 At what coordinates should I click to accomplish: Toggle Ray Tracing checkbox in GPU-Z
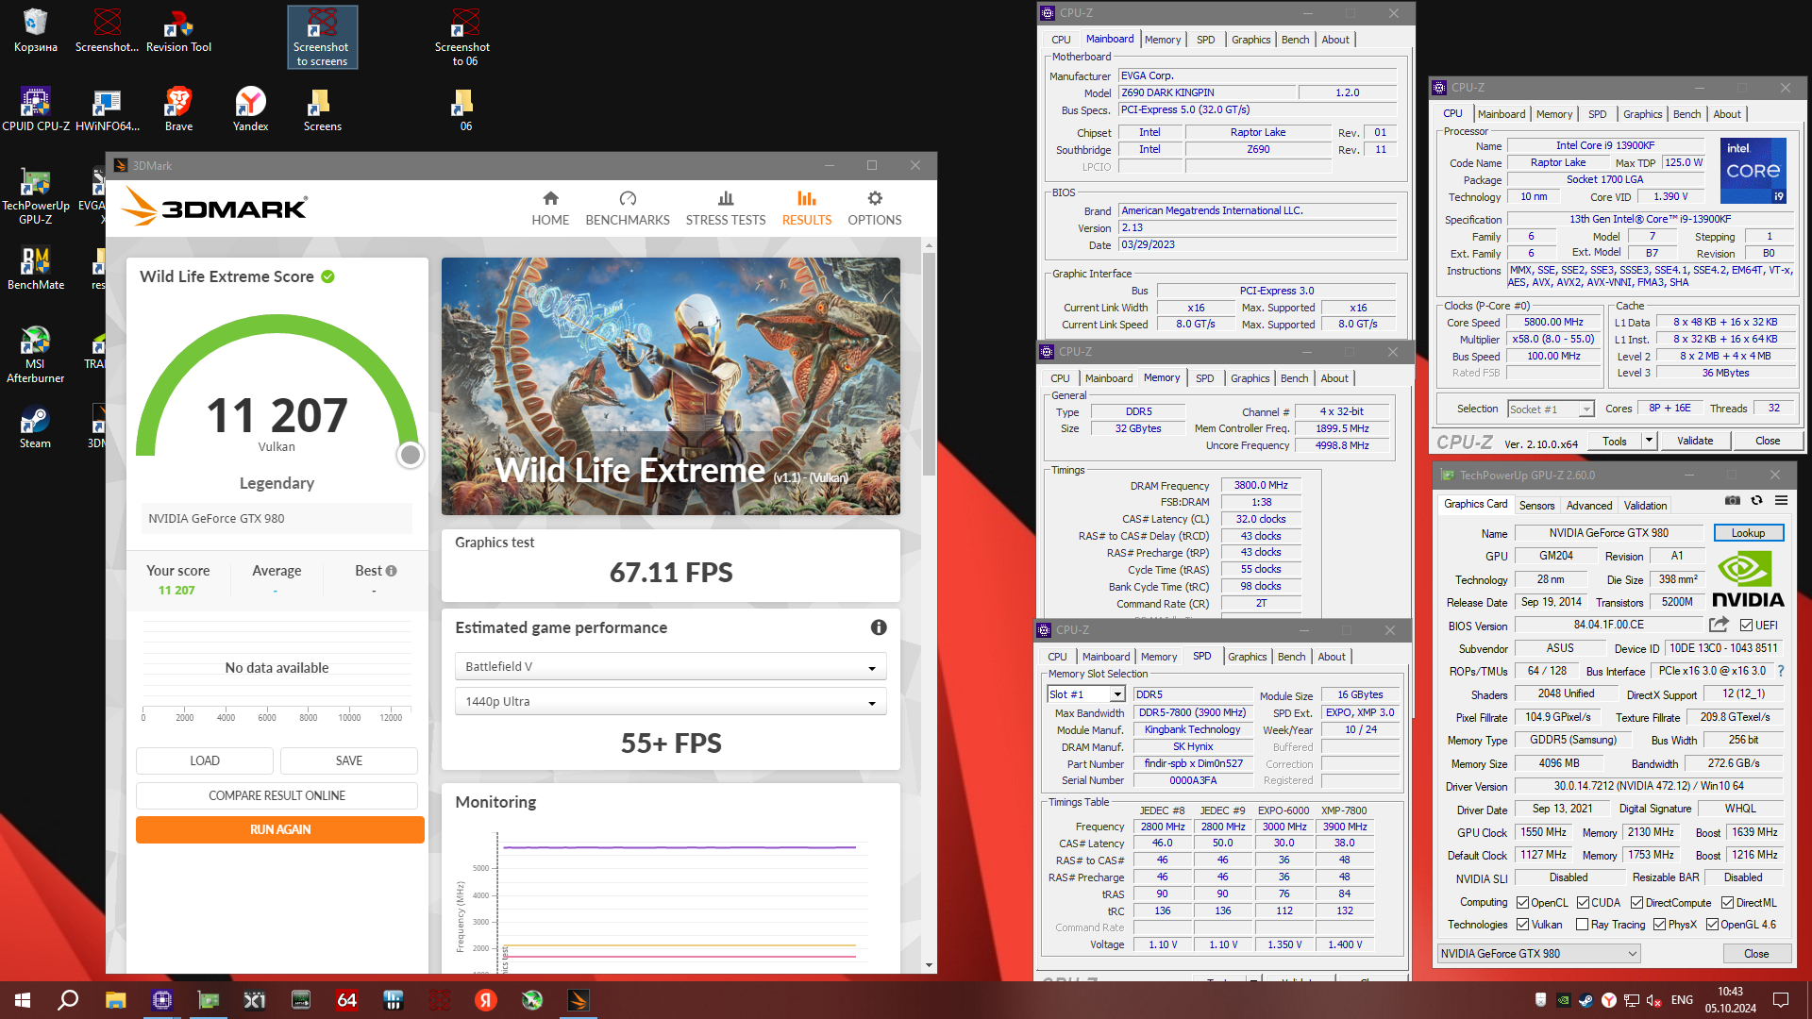pyautogui.click(x=1582, y=925)
